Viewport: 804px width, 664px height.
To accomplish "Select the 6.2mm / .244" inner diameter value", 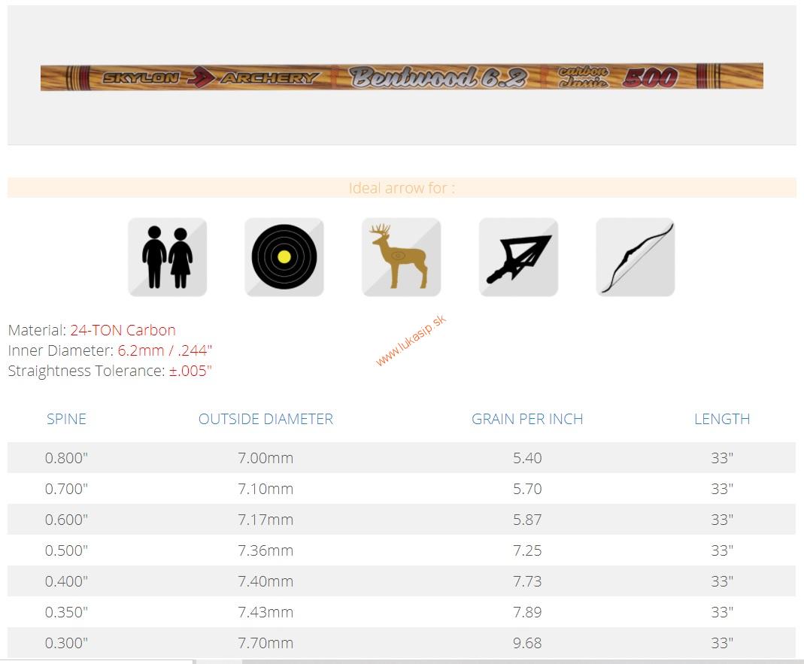I will 165,350.
